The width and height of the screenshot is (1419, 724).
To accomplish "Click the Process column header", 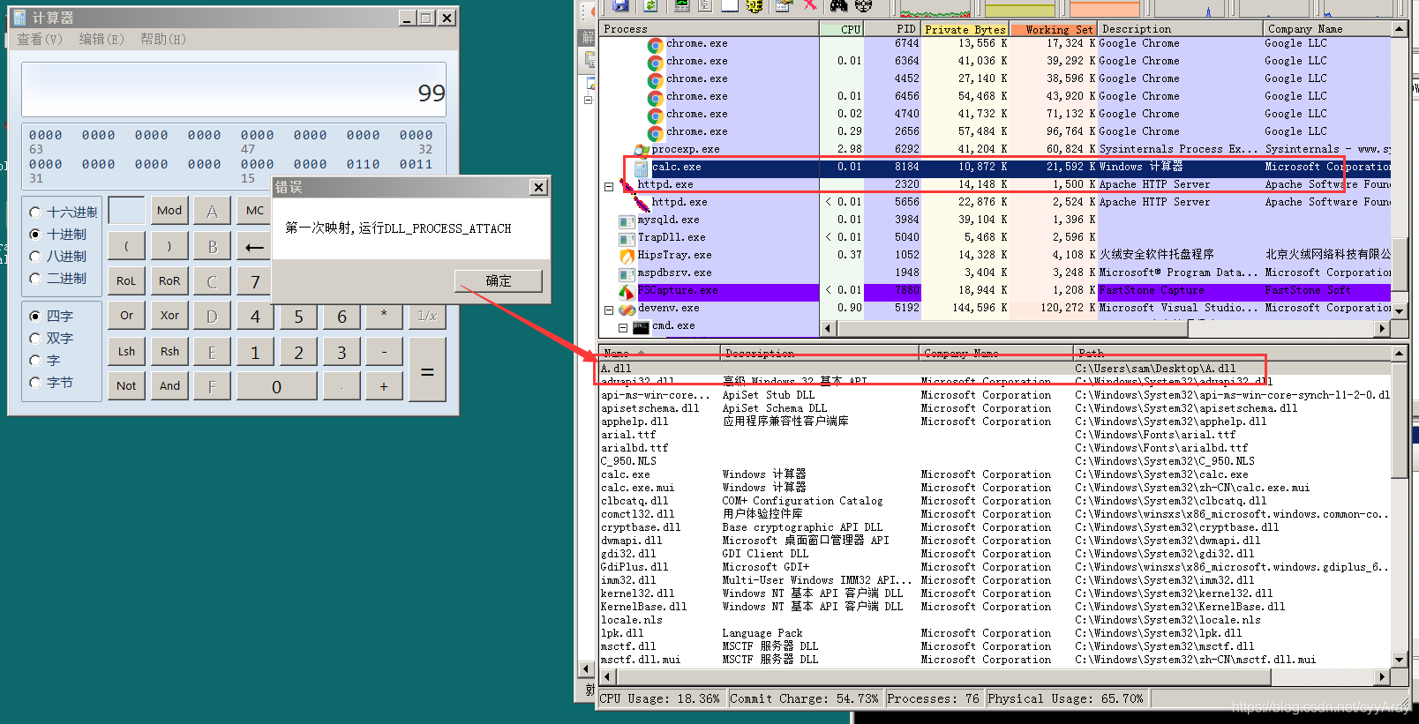I will pyautogui.click(x=709, y=29).
